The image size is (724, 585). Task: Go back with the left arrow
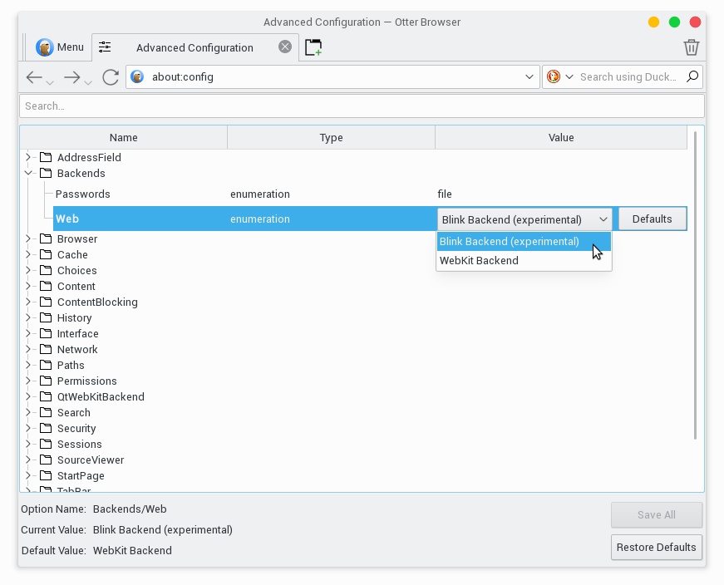click(x=34, y=77)
